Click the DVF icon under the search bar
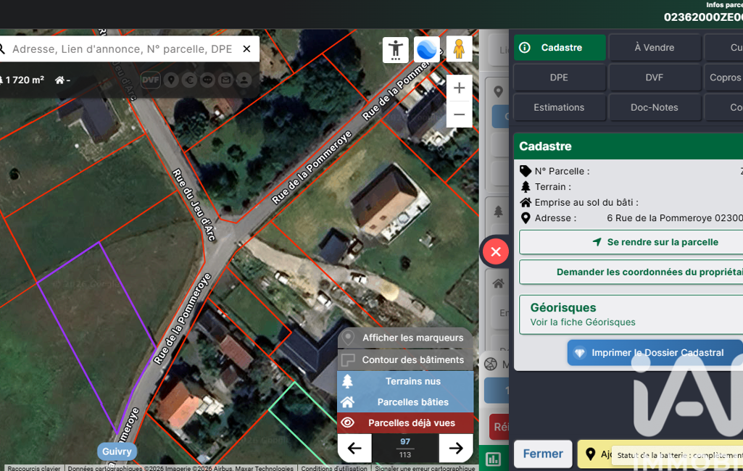743x471 pixels. point(150,80)
